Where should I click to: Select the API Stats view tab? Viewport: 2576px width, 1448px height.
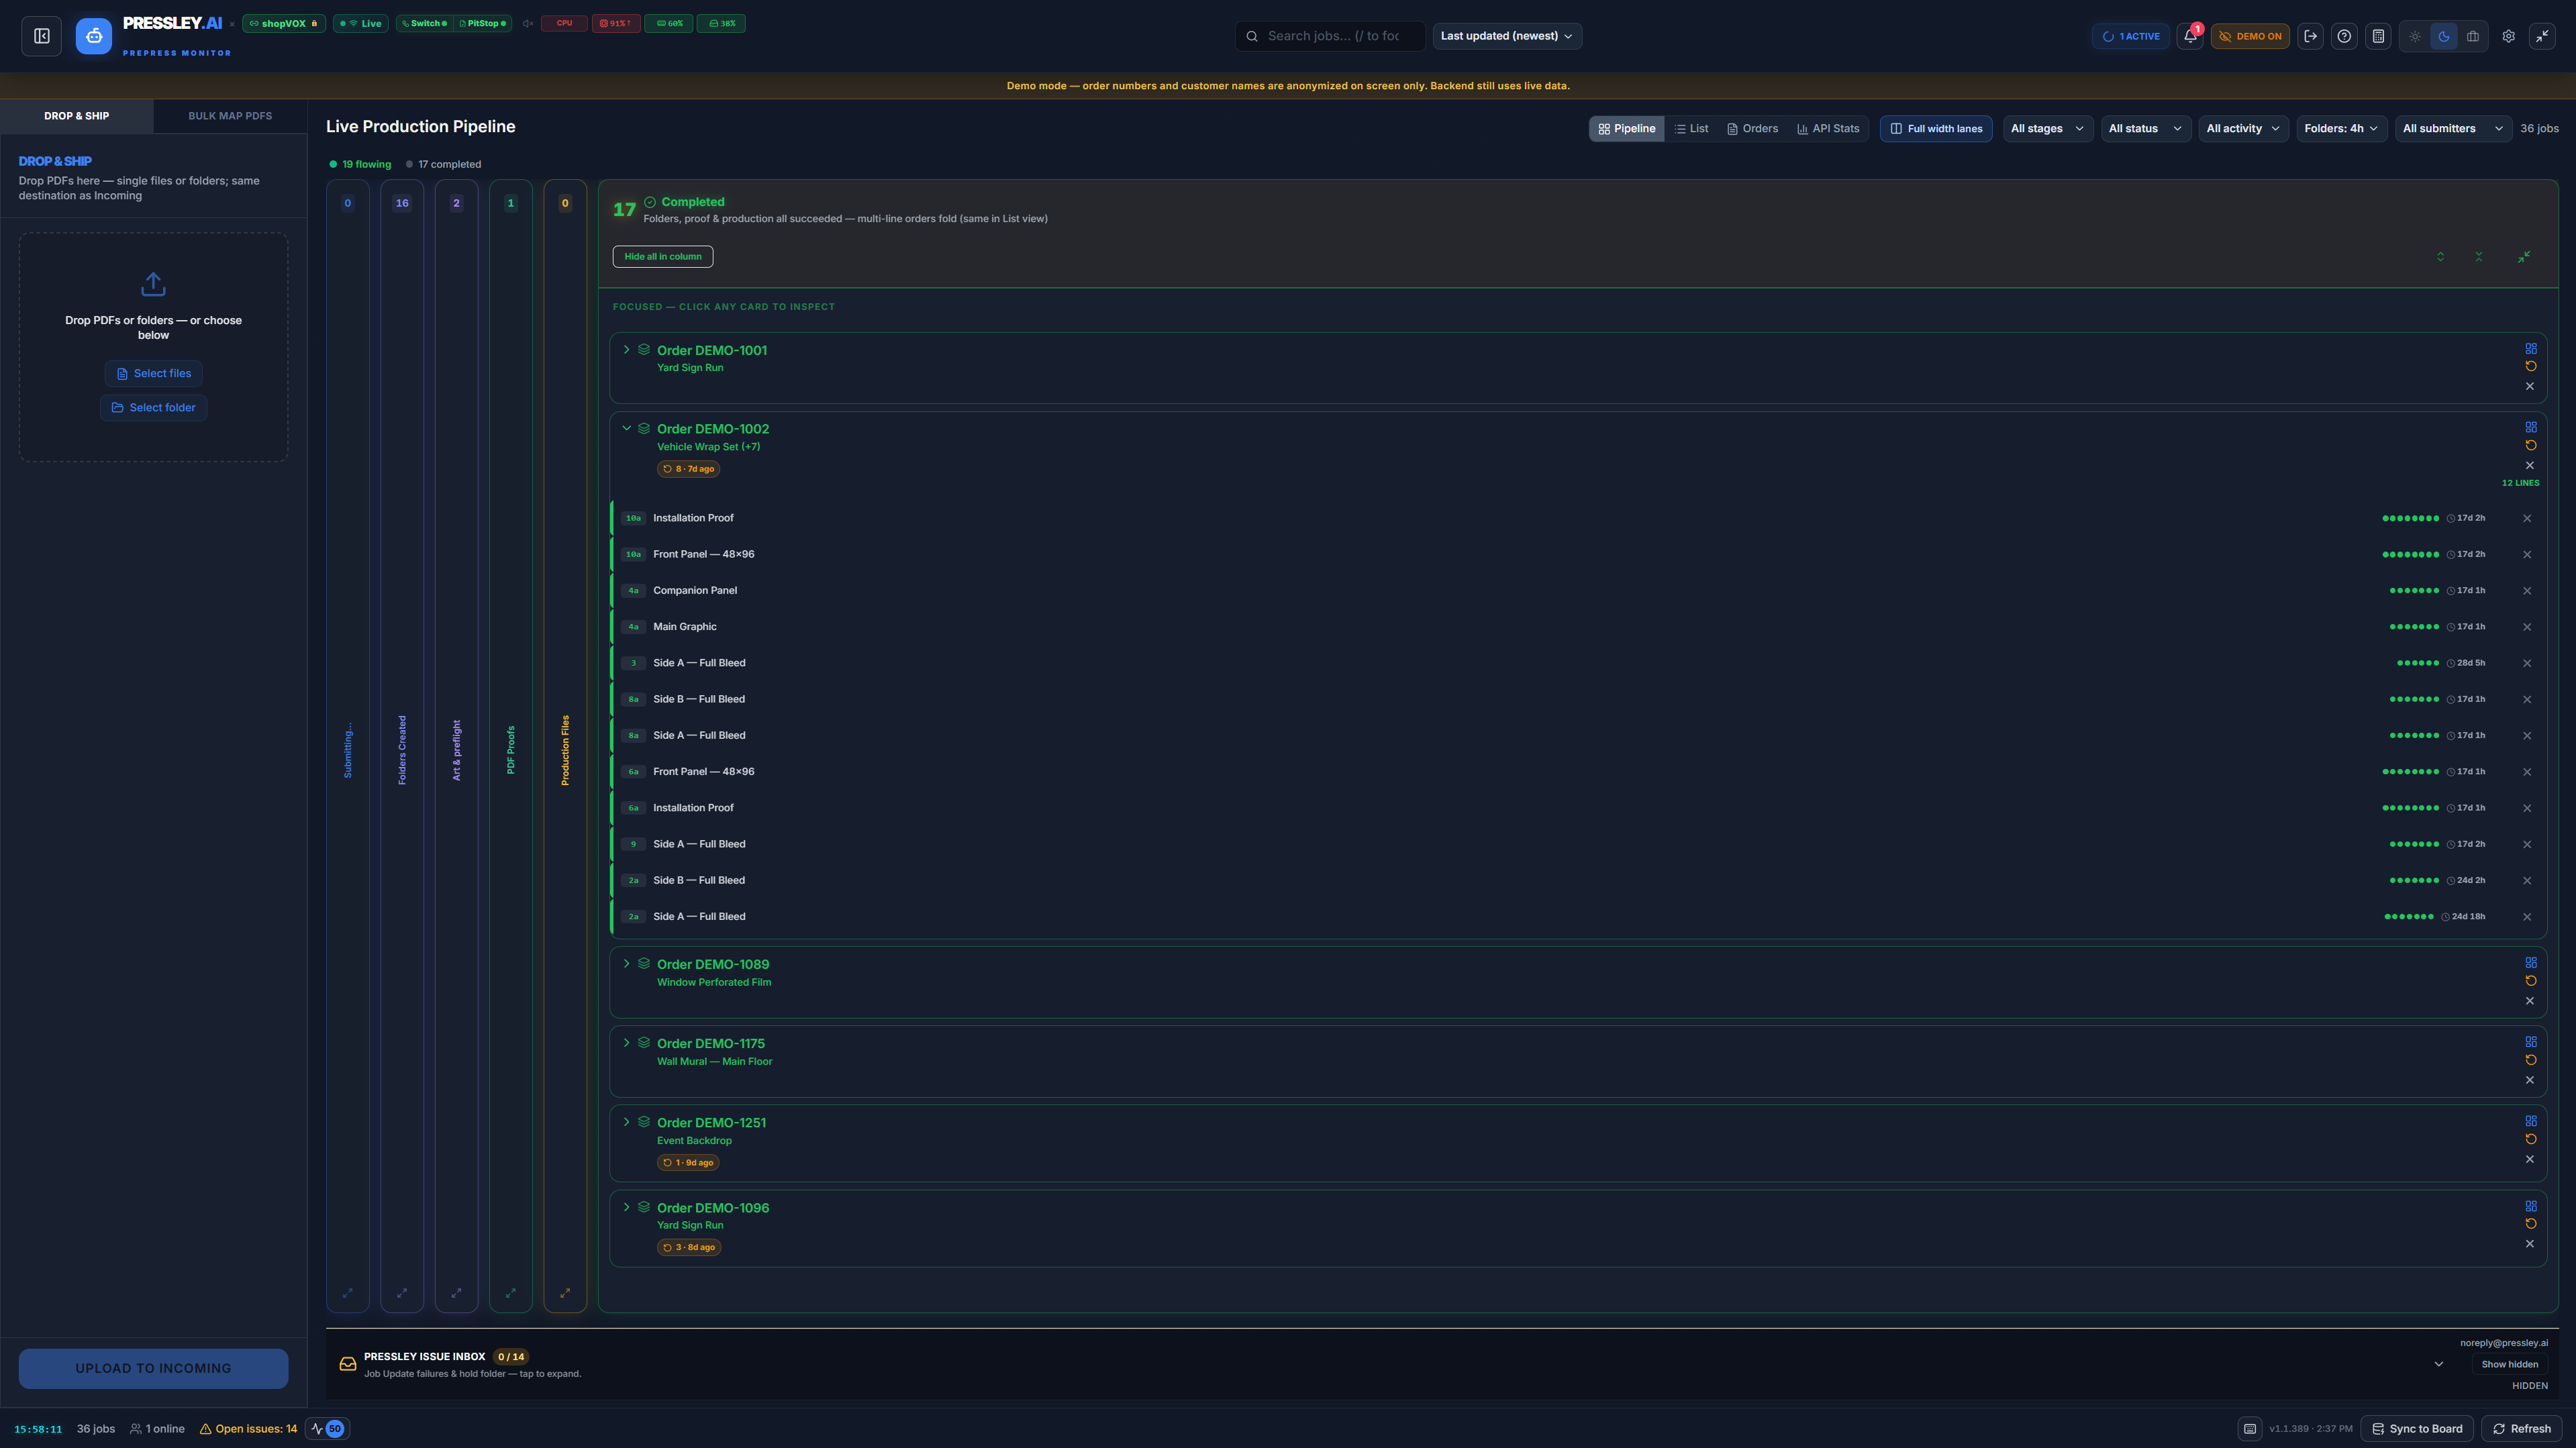pyautogui.click(x=1828, y=129)
